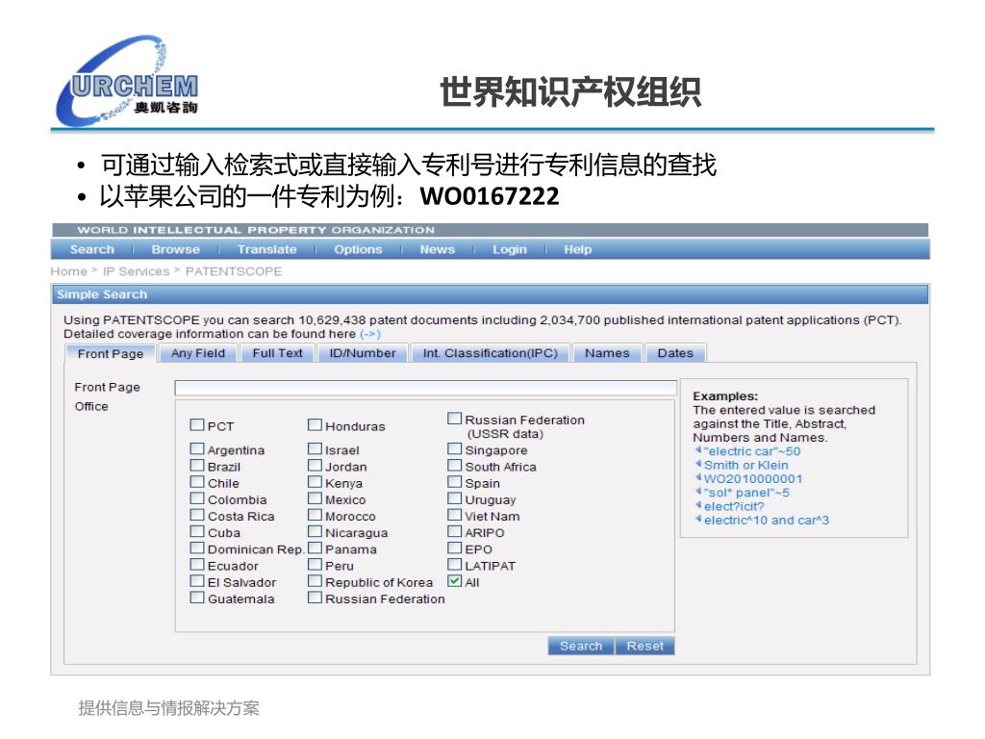The height and width of the screenshot is (739, 985).
Task: Uncheck the All offices checkbox
Action: [455, 581]
